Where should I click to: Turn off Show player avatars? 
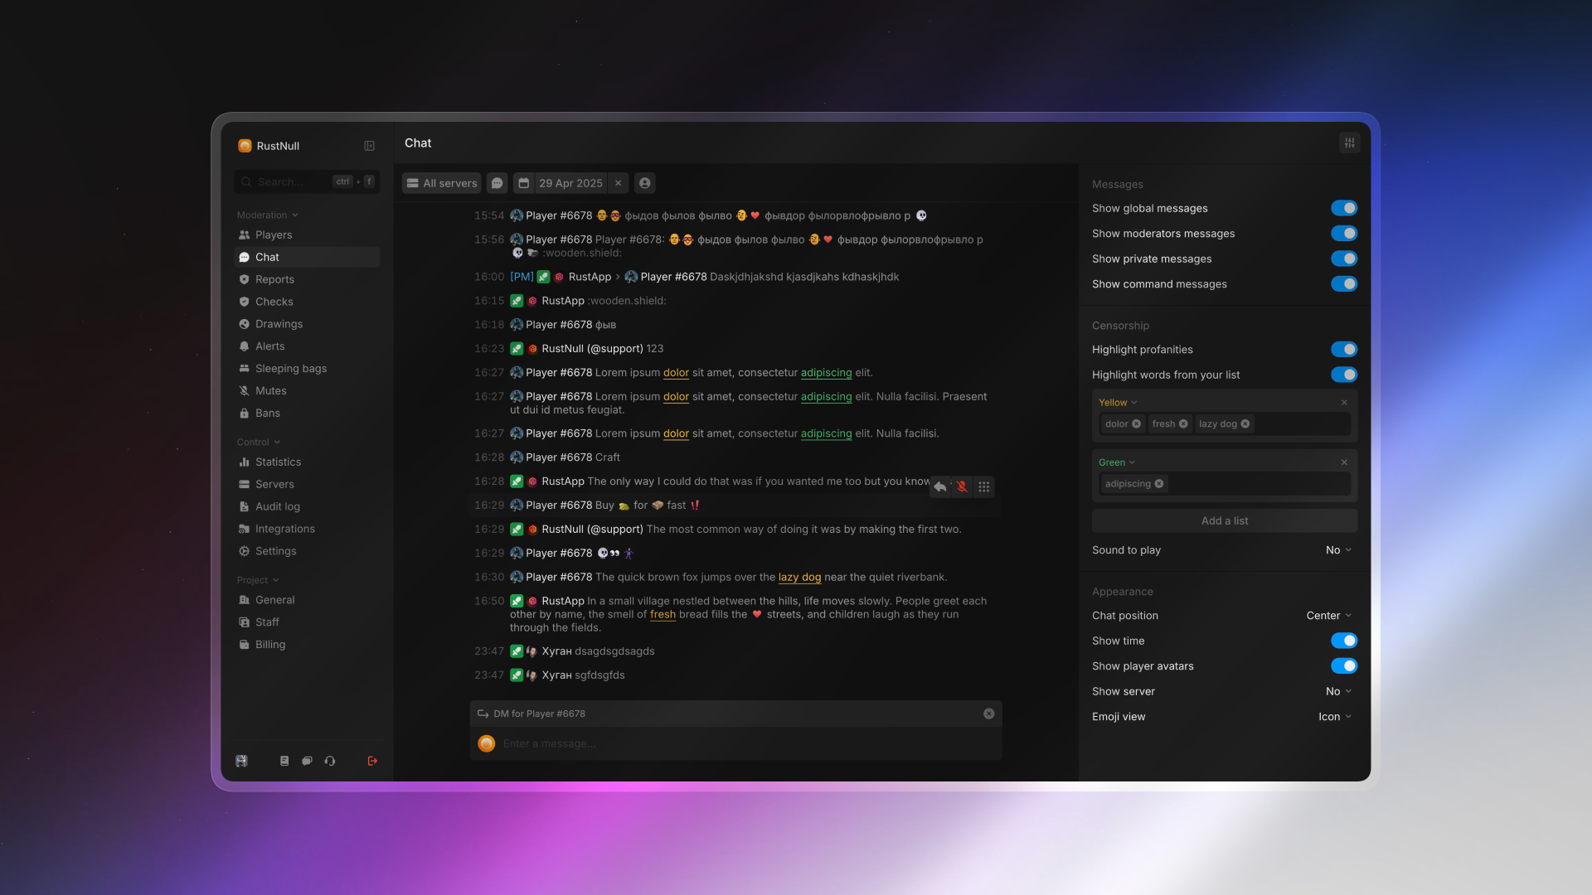point(1343,666)
